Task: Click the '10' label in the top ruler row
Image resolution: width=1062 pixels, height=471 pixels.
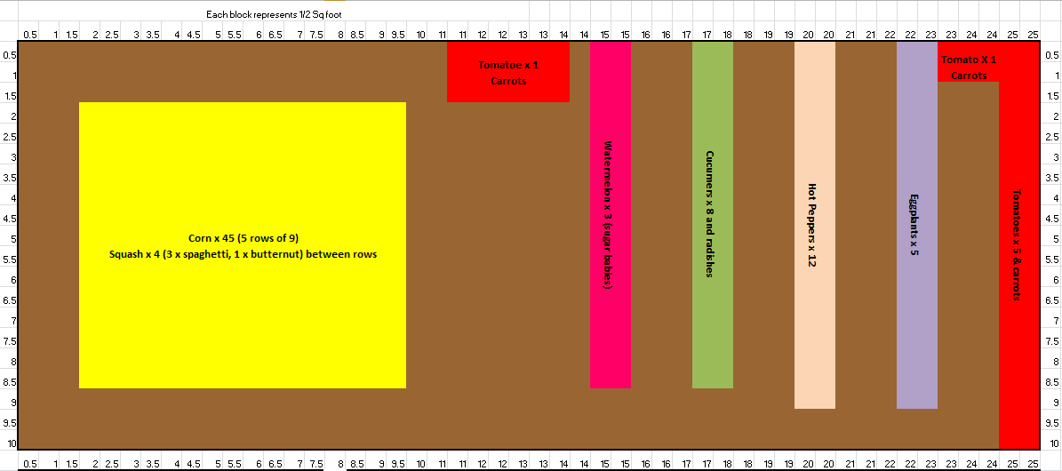Action: click(420, 35)
